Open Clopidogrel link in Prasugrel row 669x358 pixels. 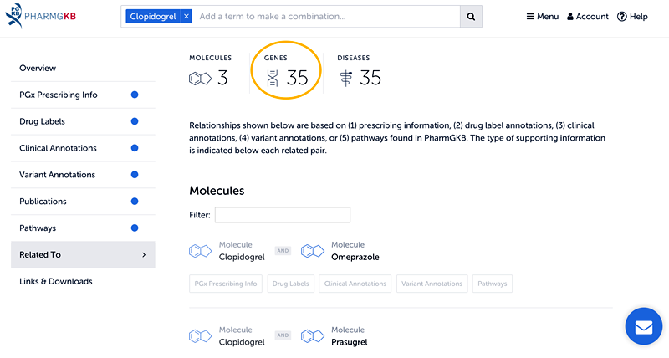coord(242,342)
